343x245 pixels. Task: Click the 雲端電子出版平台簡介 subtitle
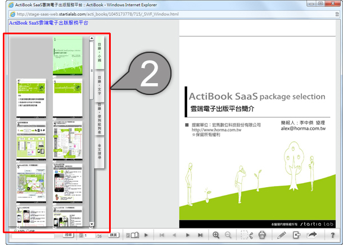pyautogui.click(x=222, y=108)
